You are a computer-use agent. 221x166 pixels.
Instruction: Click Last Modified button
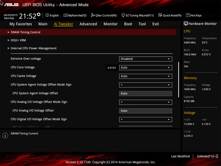[x=180, y=156]
